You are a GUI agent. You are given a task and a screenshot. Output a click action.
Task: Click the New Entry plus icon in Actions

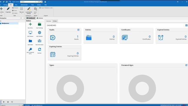(x=30, y=24)
